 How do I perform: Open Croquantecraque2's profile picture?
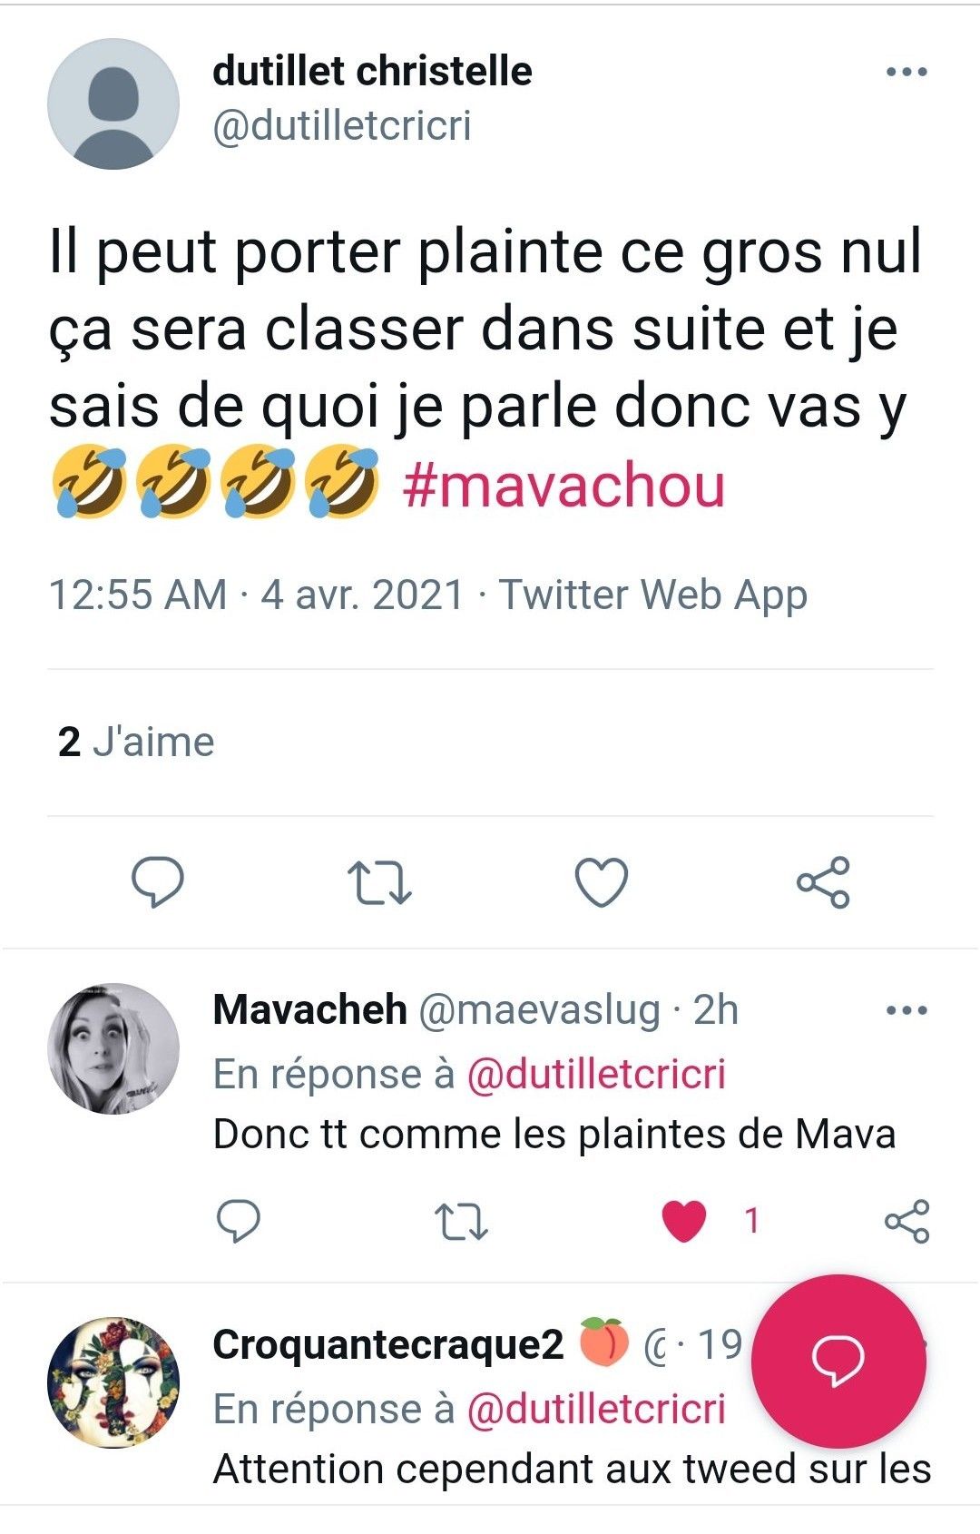click(113, 1382)
